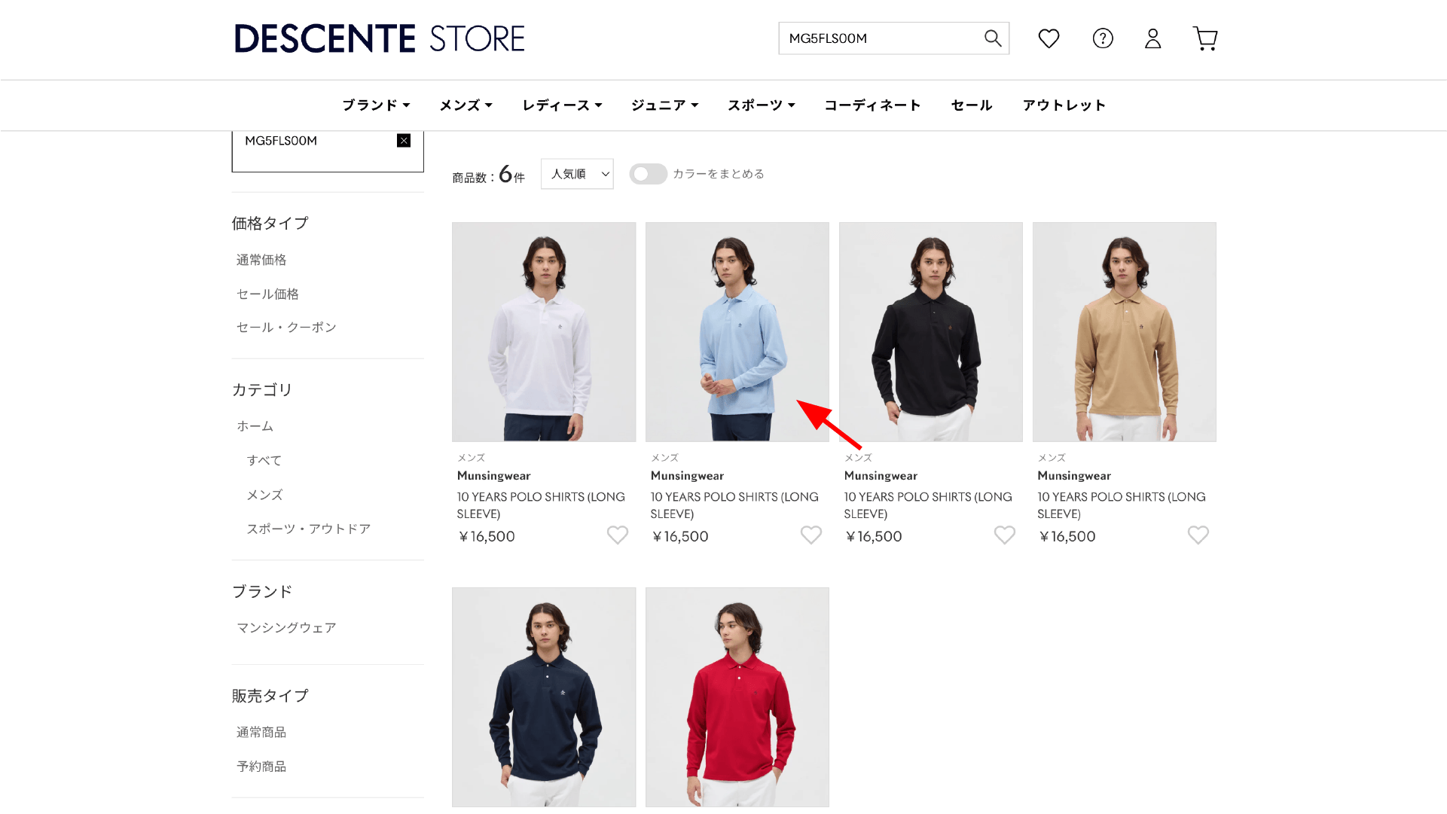Open the white polo shirt thumbnail
Screen dimensions: 1447x814
point(544,332)
